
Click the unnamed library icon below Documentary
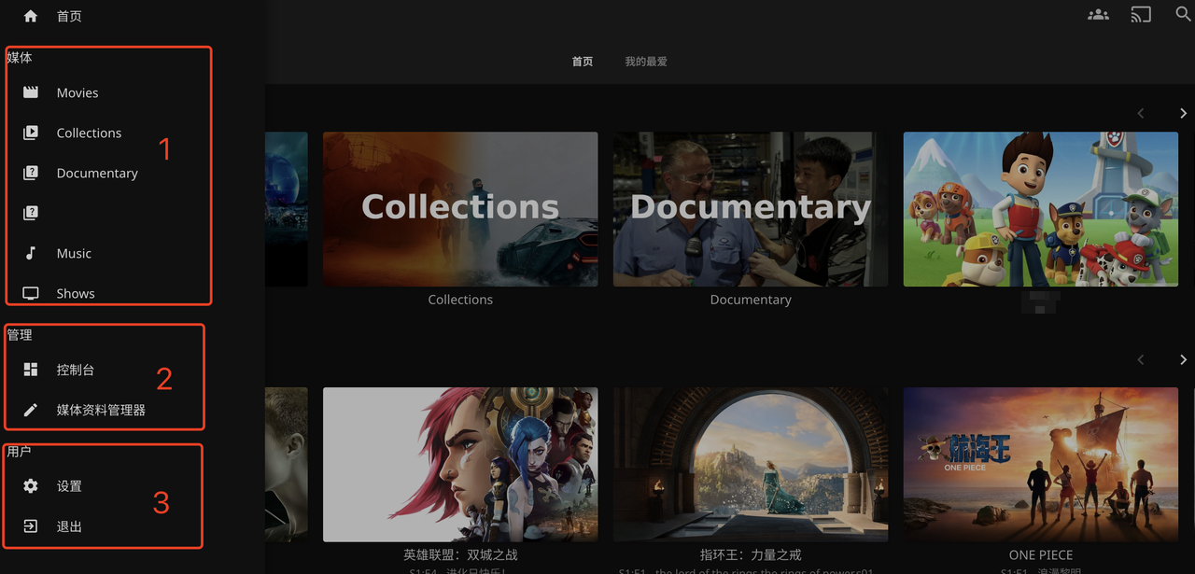point(31,213)
